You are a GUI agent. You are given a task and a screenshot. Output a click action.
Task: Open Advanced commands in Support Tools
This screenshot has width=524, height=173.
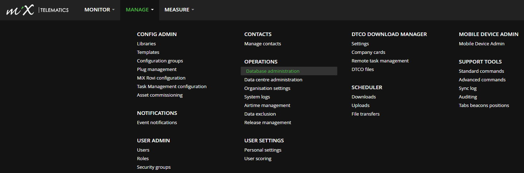482,80
